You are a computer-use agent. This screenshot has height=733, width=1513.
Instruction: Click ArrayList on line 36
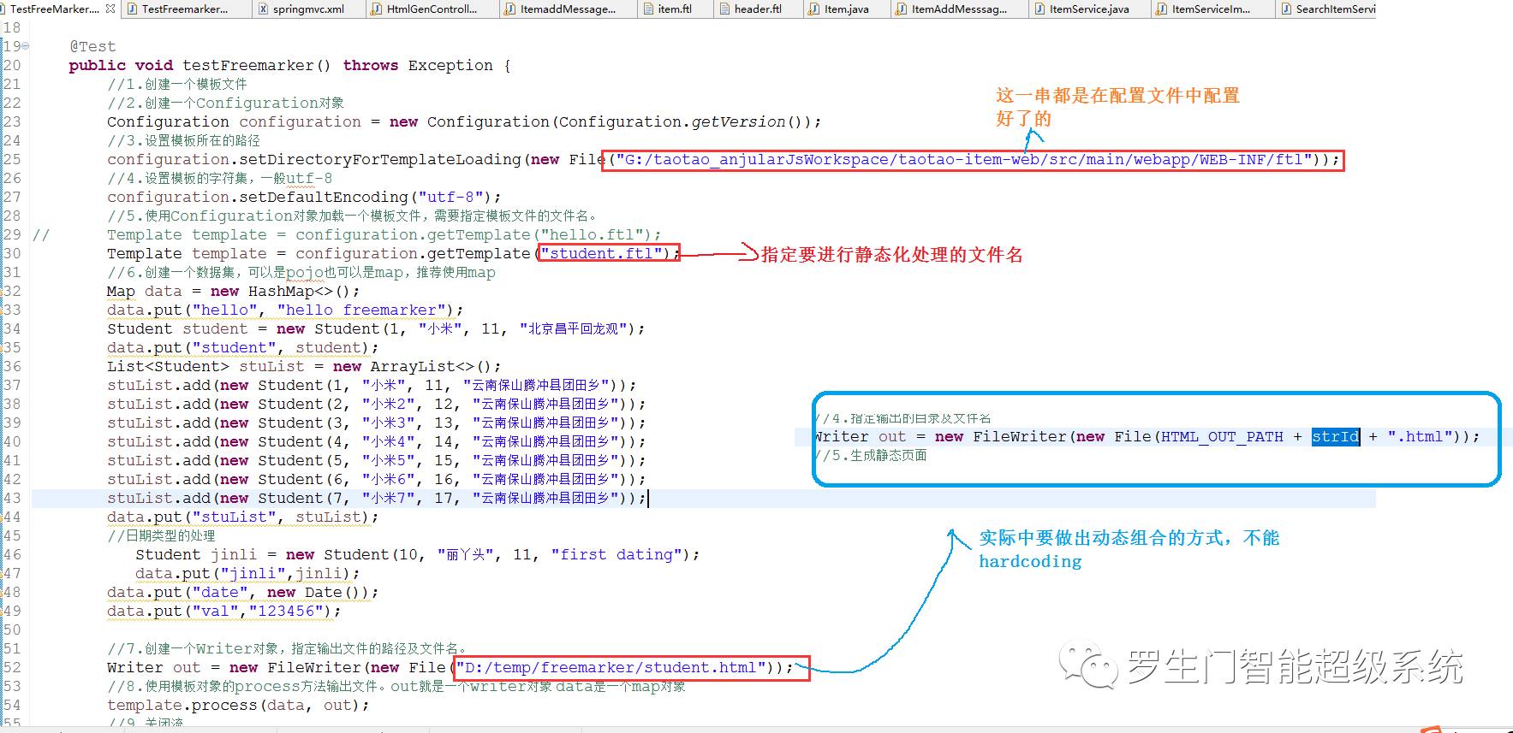413,366
